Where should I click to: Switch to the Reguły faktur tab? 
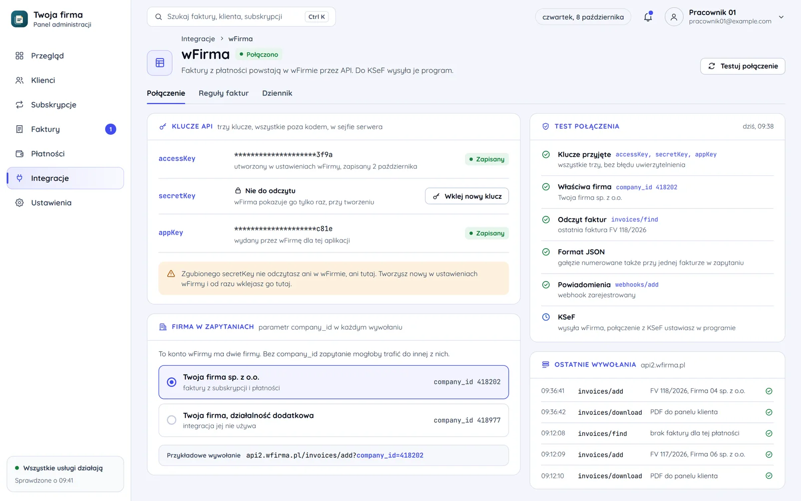tap(223, 93)
